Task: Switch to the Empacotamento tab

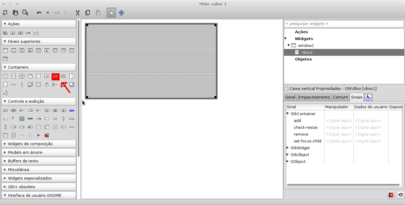Action: click(x=314, y=97)
